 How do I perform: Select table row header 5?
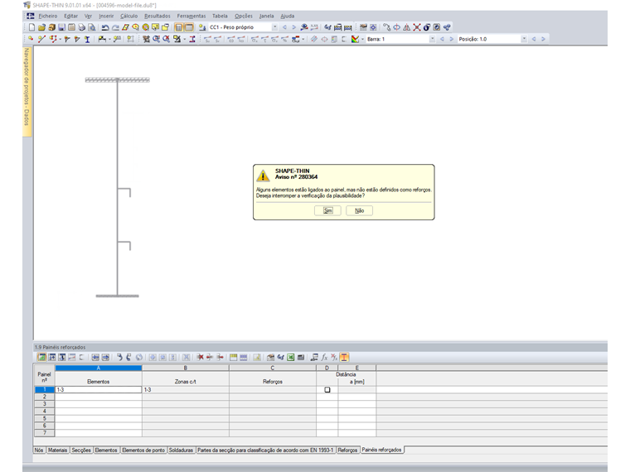tap(44, 419)
